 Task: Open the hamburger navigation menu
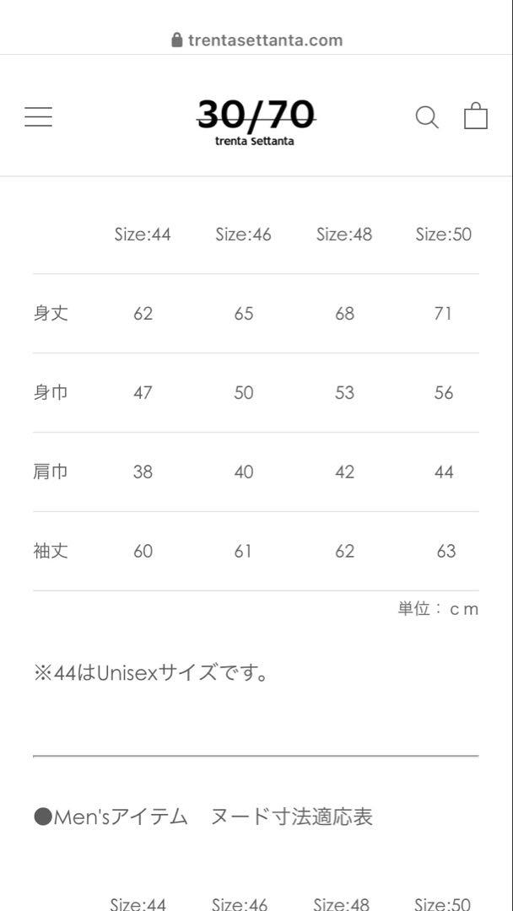click(x=38, y=116)
